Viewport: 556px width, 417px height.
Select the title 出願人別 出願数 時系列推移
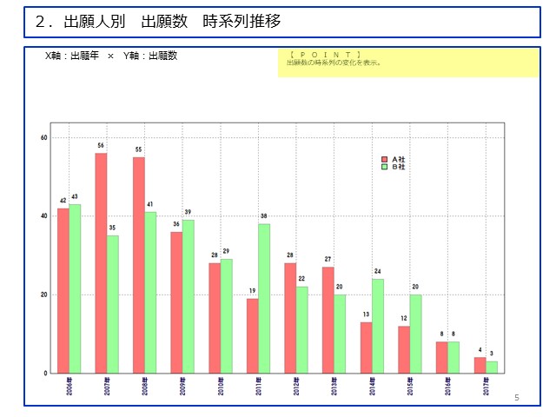[x=158, y=22]
